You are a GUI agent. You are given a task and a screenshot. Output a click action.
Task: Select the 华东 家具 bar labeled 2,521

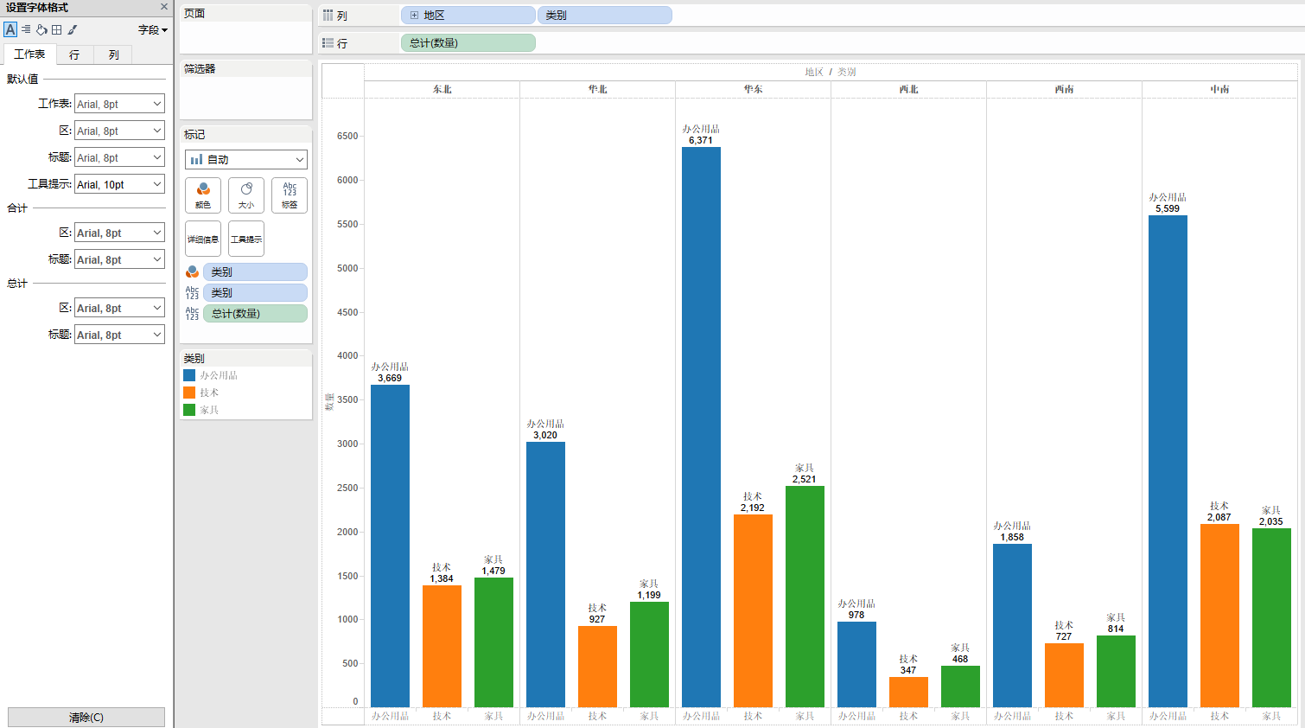click(x=805, y=597)
